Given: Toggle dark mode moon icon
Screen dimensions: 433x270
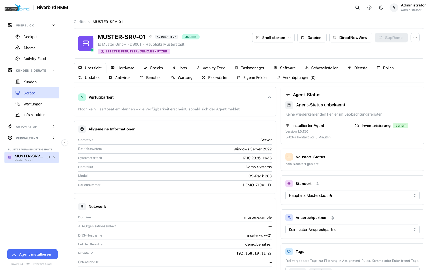Looking at the screenshot, I should (x=381, y=8).
